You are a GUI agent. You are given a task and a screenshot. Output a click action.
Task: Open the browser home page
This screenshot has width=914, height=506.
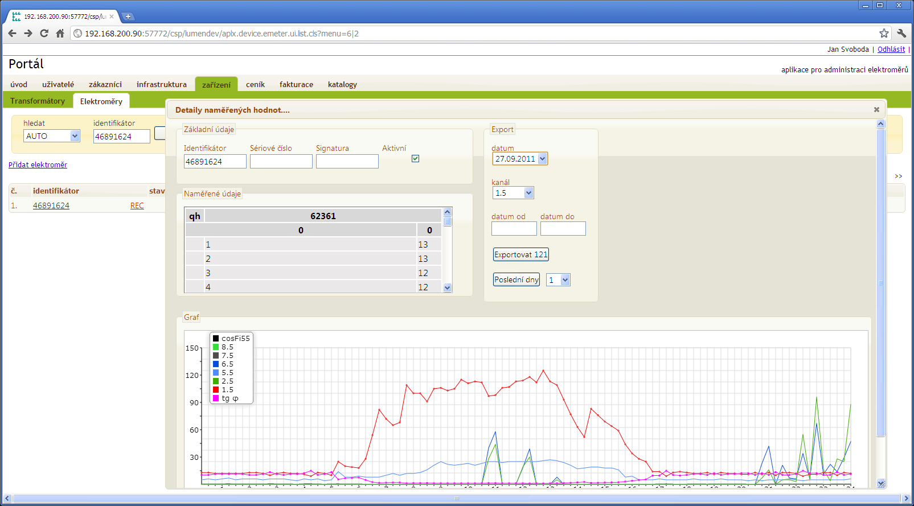[x=60, y=34]
